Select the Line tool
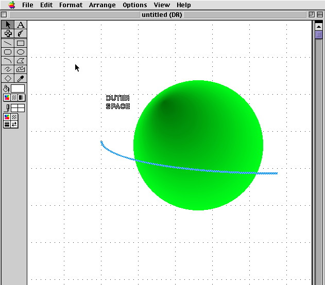Image resolution: width=325 pixels, height=285 pixels. pyautogui.click(x=8, y=43)
